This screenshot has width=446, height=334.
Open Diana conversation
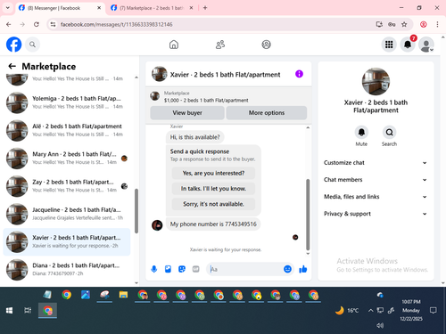pyautogui.click(x=67, y=270)
